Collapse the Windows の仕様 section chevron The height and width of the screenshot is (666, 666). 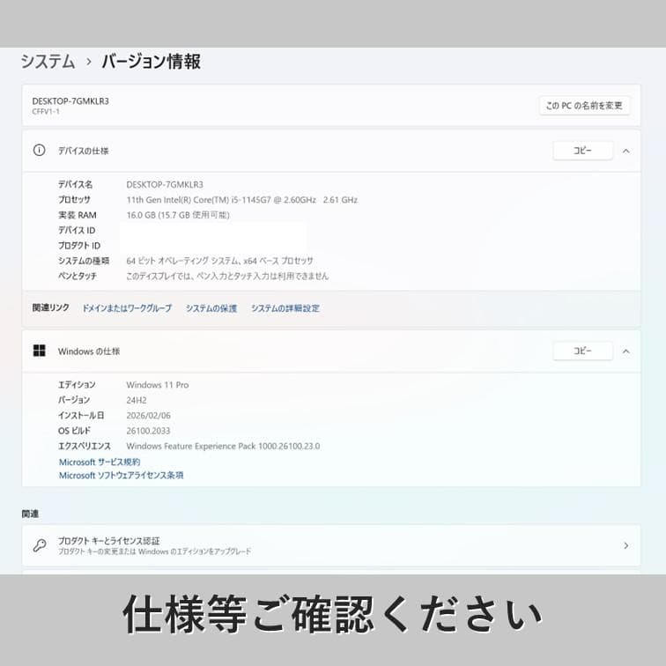click(x=626, y=351)
